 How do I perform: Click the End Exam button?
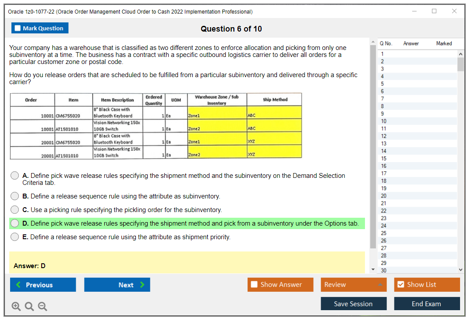[427, 304]
